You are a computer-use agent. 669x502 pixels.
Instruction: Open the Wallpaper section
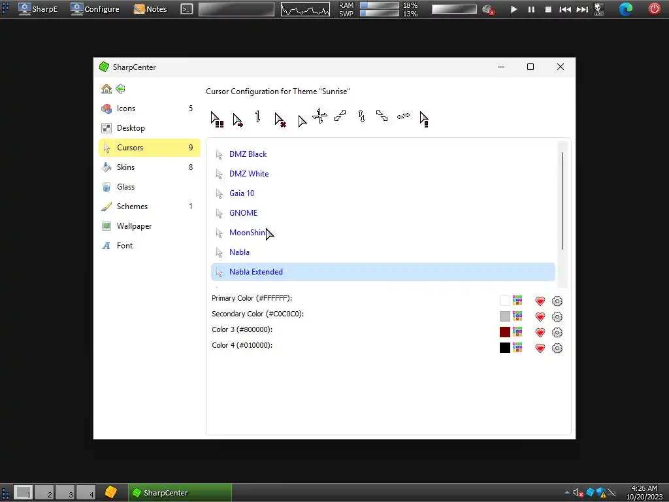(x=150, y=226)
